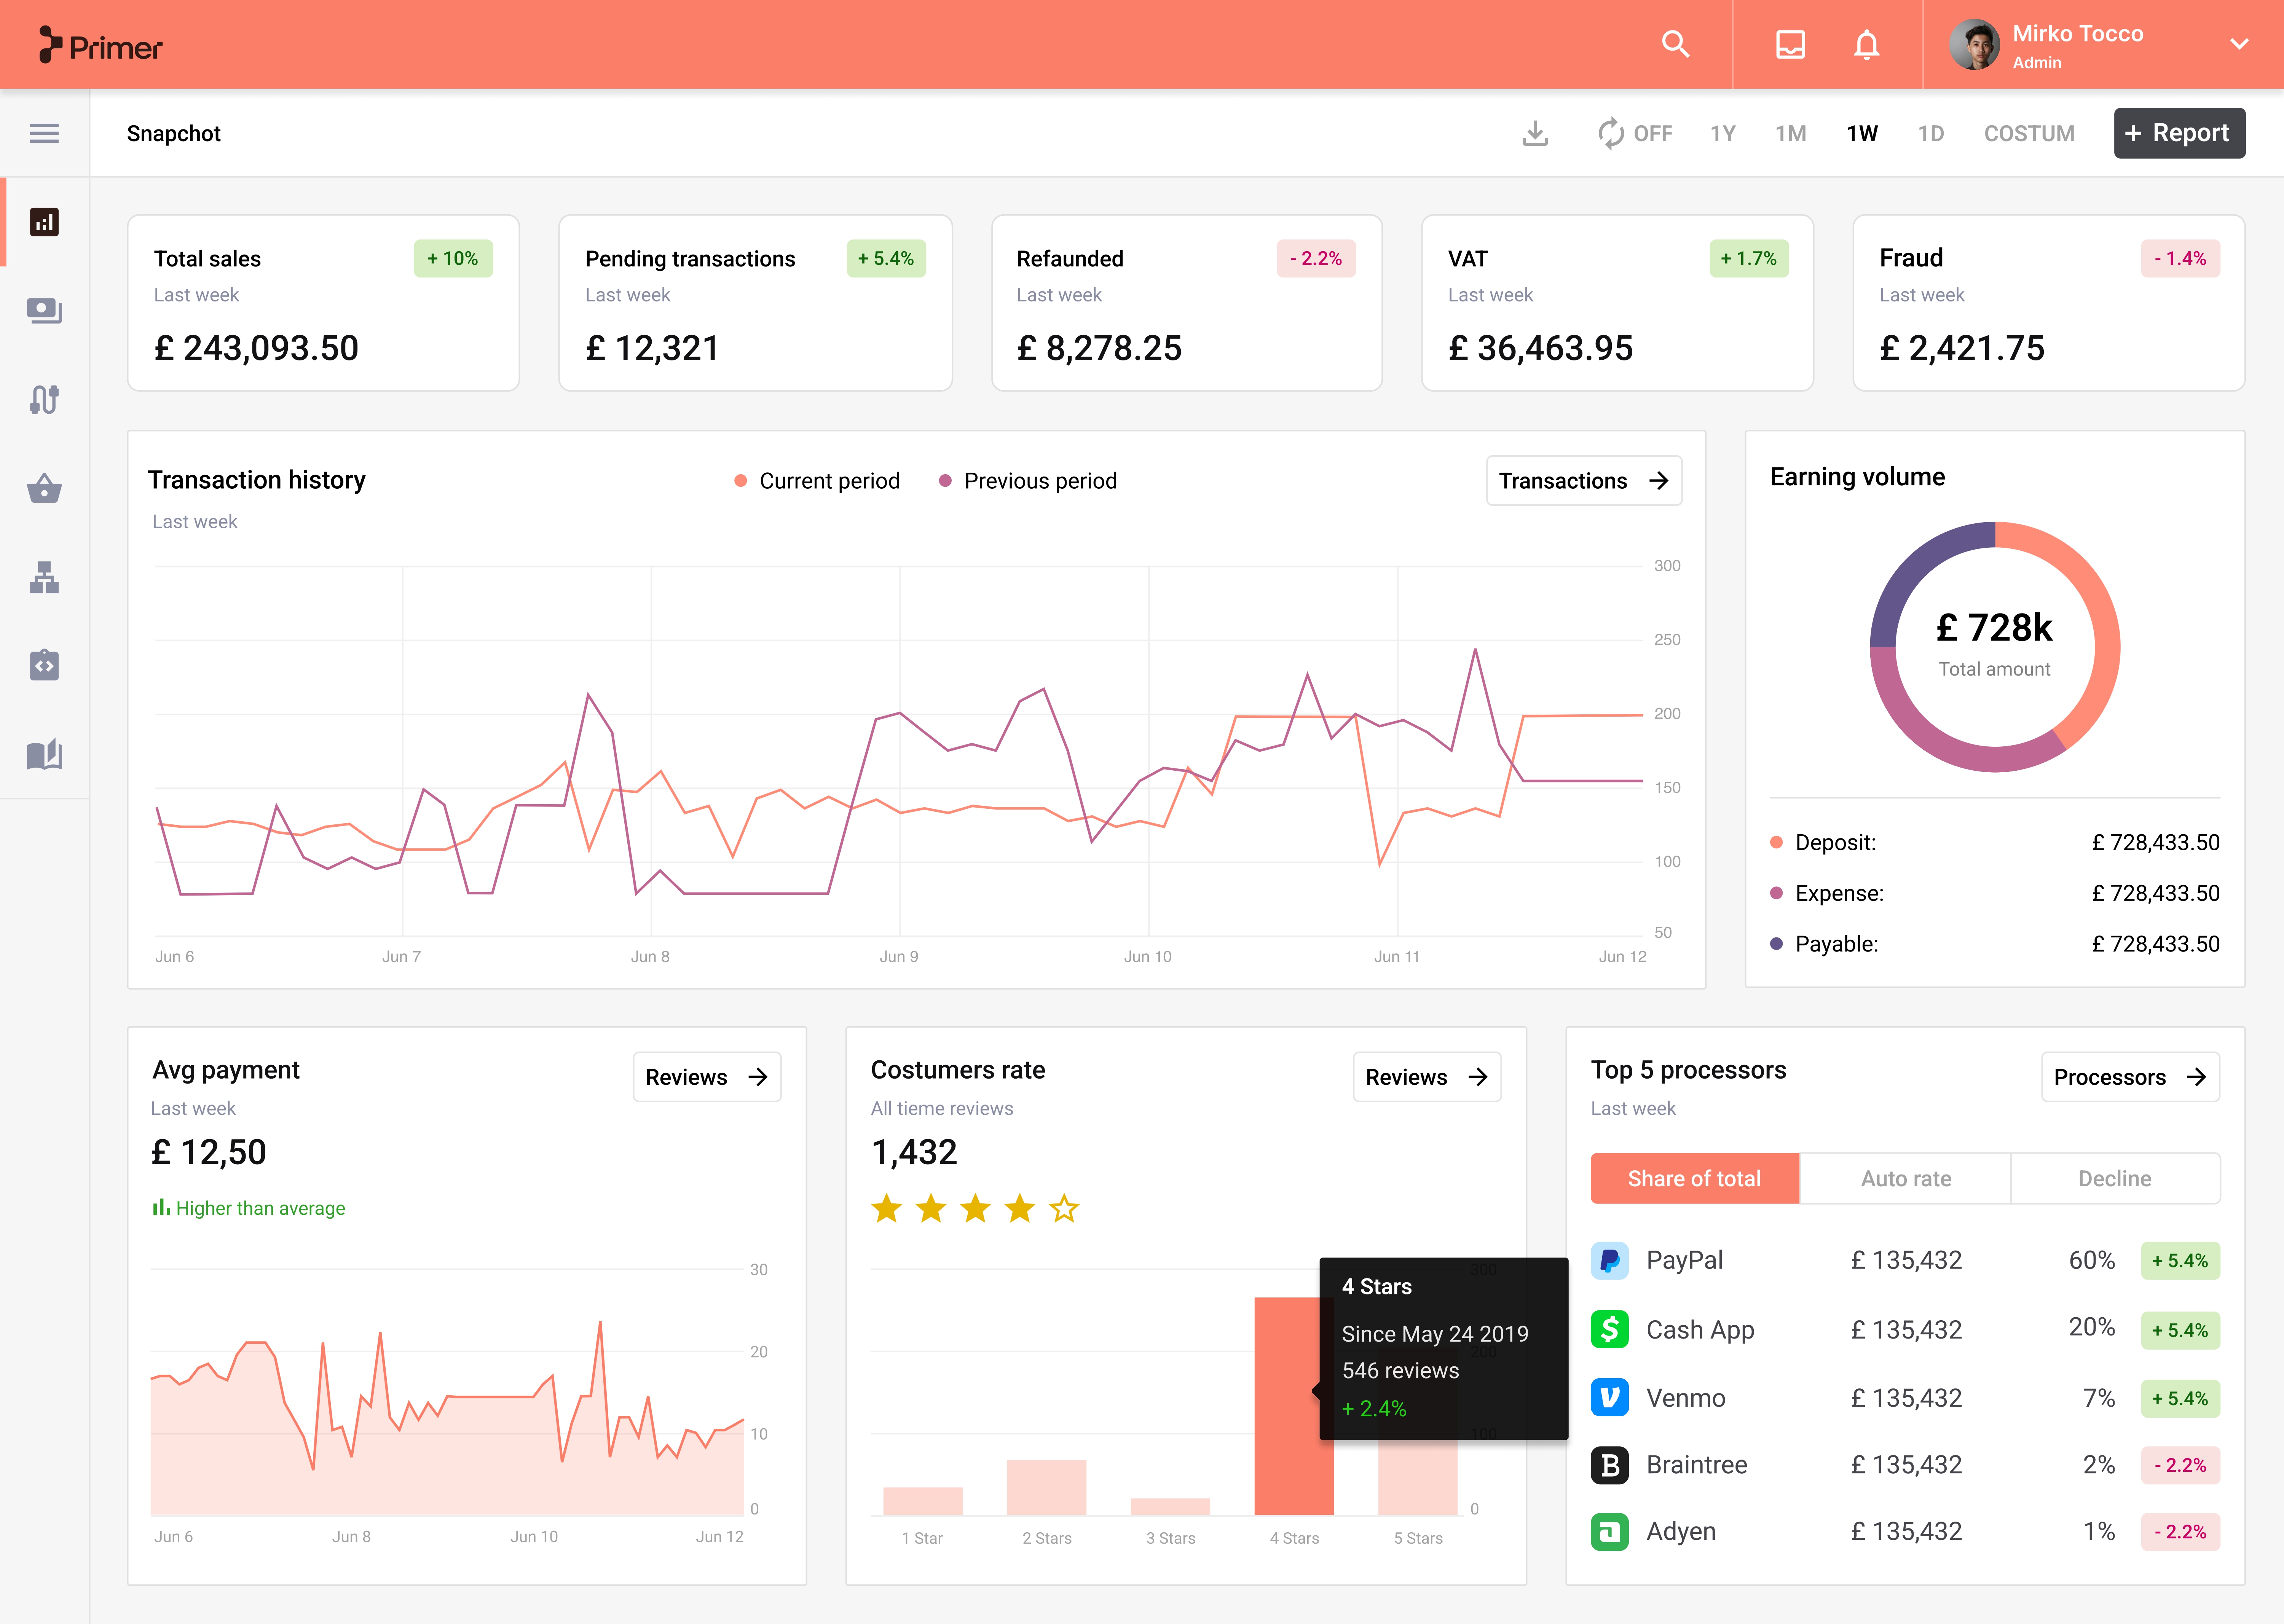Click the earning volume donut chart
Viewport: 2284px width, 1624px height.
pos(1995,647)
